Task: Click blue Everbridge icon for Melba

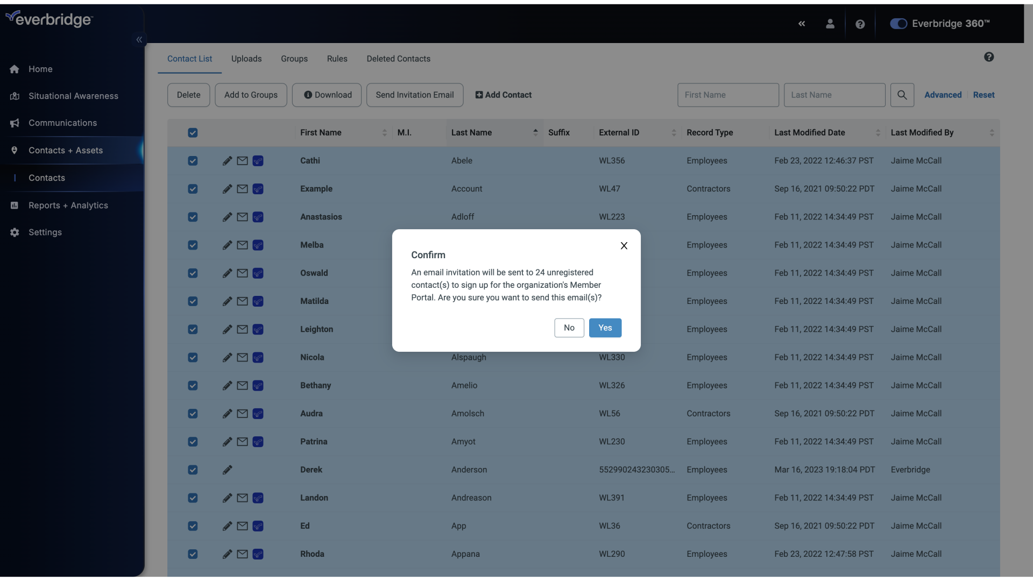Action: tap(258, 245)
